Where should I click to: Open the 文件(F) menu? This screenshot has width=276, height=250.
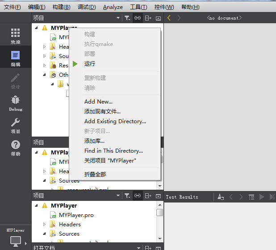click(13, 7)
